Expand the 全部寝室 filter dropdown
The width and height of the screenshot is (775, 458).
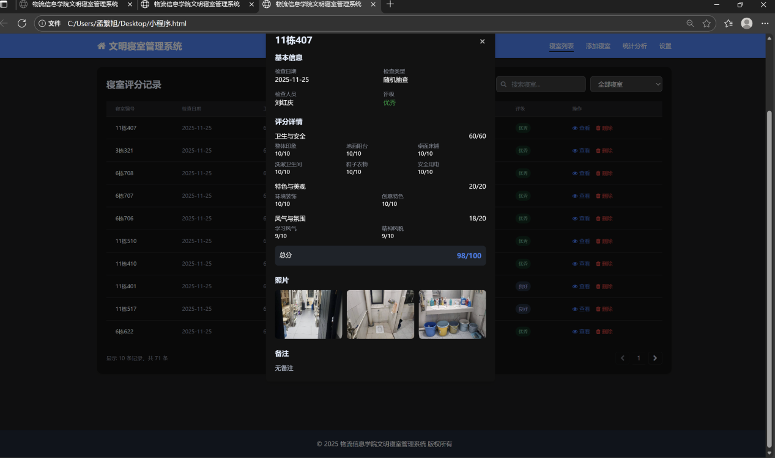(x=626, y=84)
